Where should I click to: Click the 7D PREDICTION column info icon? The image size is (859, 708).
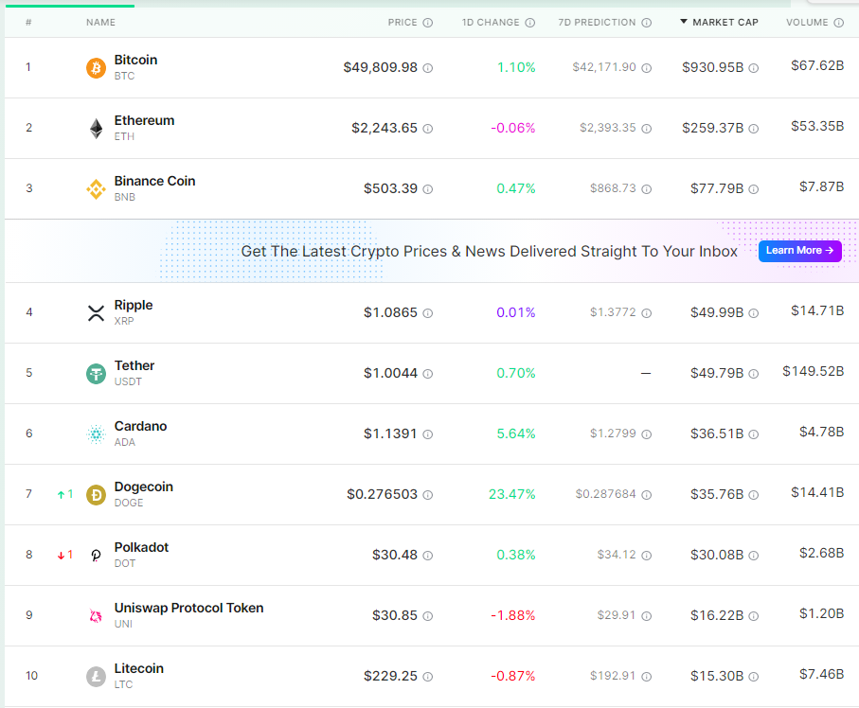point(647,23)
